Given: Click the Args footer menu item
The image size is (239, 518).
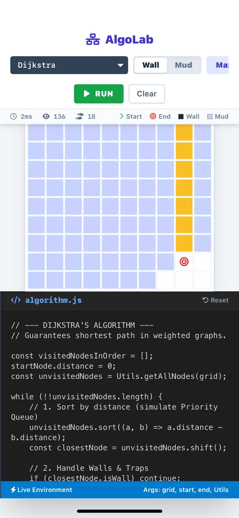Looking at the screenshot, I should click(x=188, y=490).
